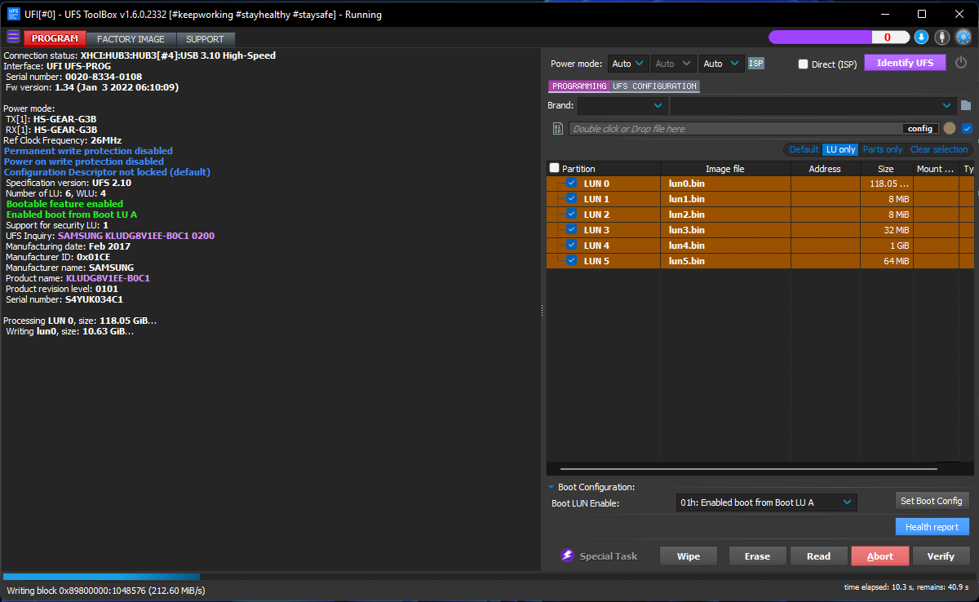The width and height of the screenshot is (979, 602).
Task: Choose the Default selection filter
Action: (x=804, y=149)
